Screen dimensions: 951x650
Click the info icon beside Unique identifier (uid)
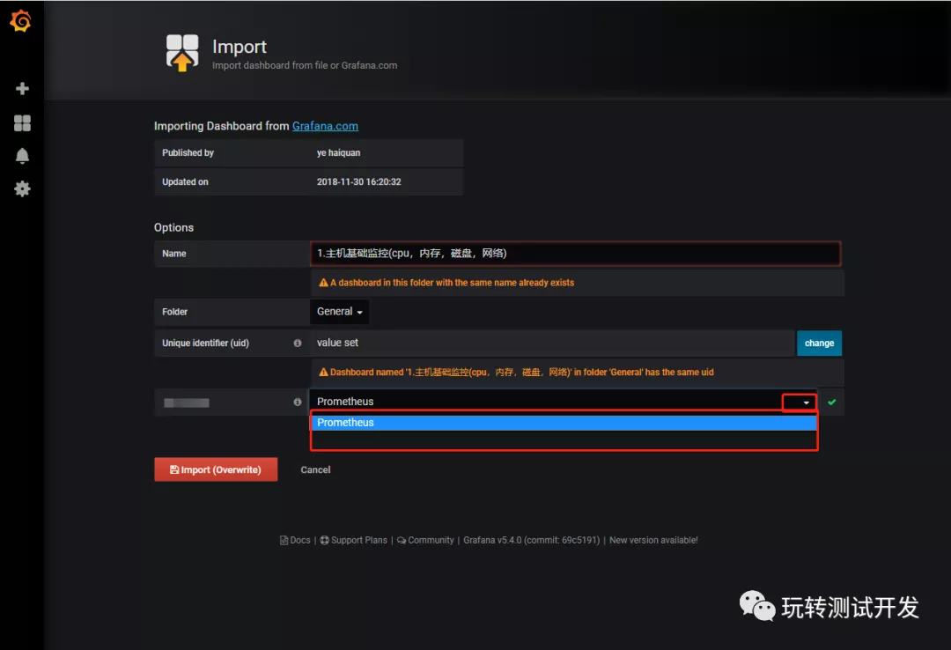point(298,343)
